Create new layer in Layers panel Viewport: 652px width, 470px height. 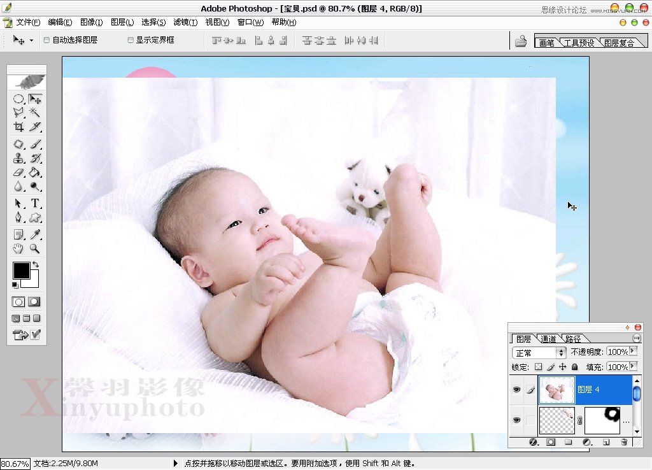point(606,442)
